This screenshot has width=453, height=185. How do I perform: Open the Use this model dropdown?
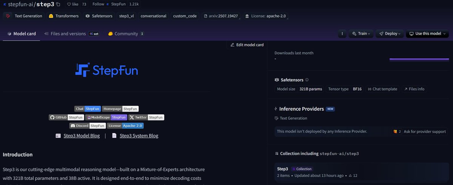427,33
